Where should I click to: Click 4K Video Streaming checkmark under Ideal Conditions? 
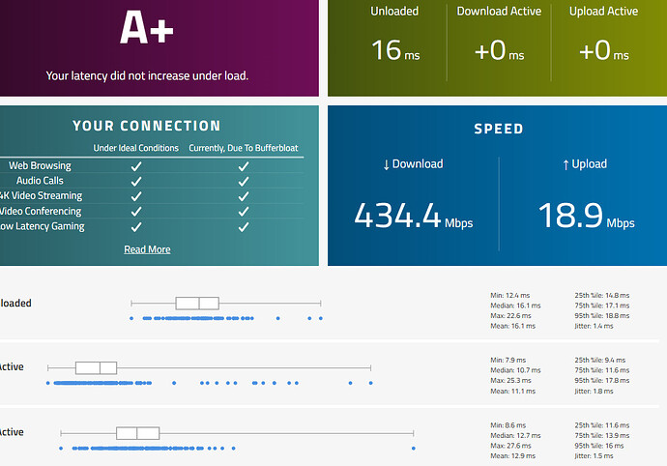click(136, 196)
